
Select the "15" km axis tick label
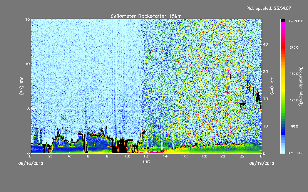[x=27, y=19]
